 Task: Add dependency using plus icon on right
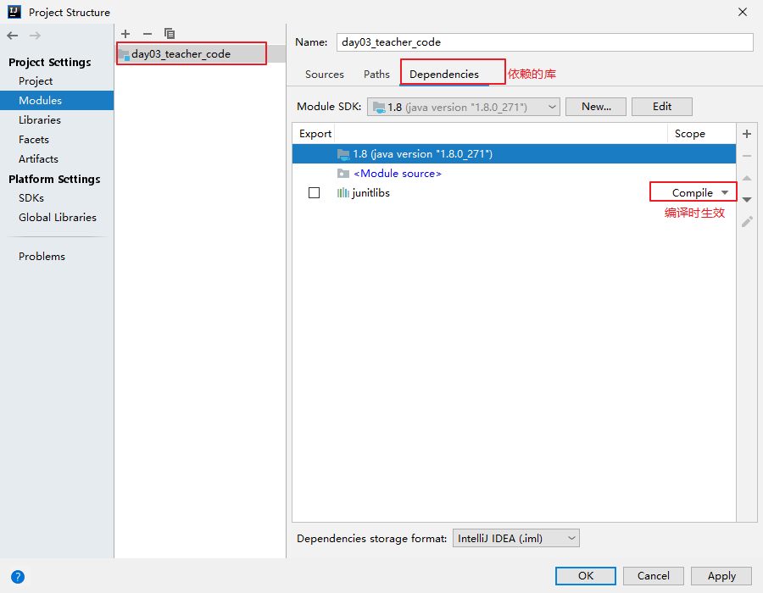747,134
